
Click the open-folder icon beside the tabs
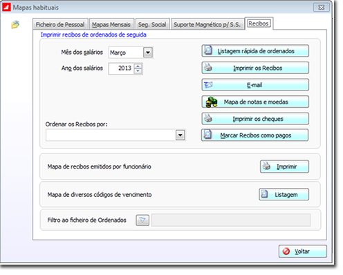pyautogui.click(x=15, y=24)
